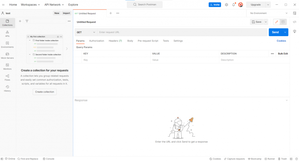This screenshot has width=299, height=161.
Task: Click the Search Postman box
Action: click(x=145, y=5)
